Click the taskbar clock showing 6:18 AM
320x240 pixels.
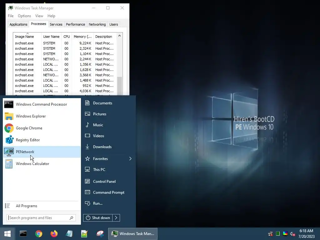coord(306,234)
